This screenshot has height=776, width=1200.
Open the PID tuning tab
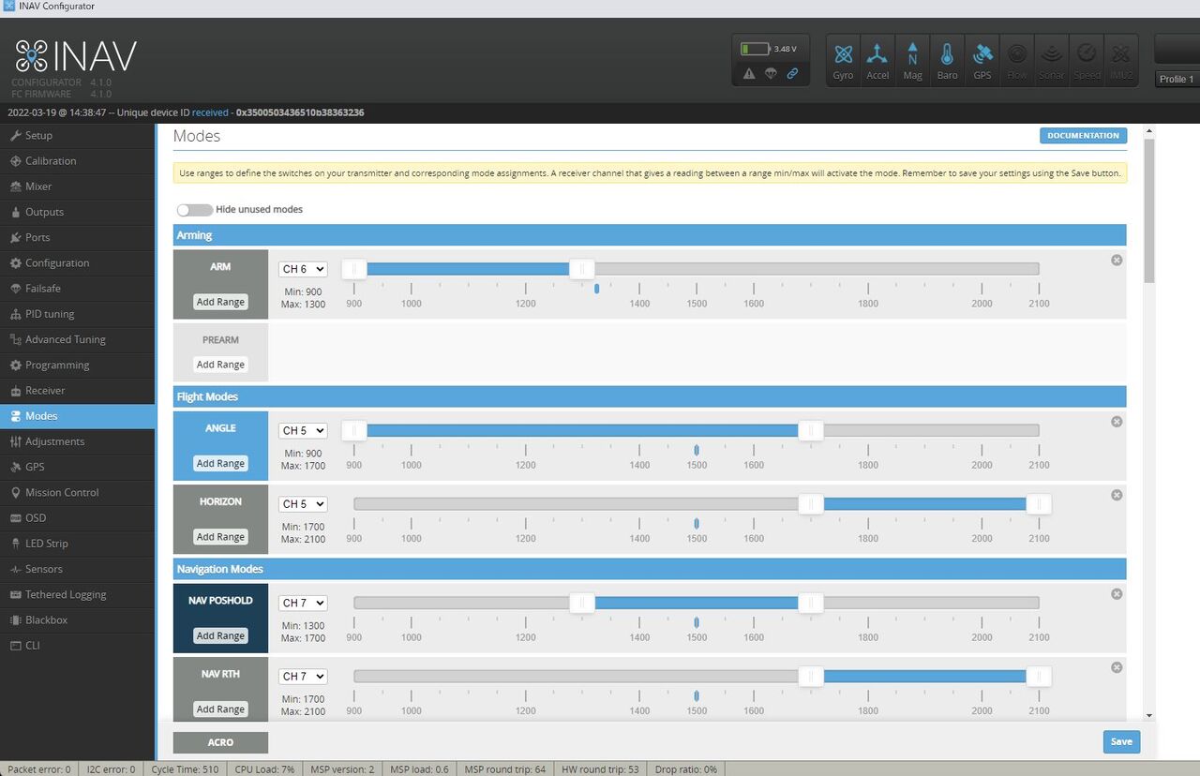[x=78, y=314]
